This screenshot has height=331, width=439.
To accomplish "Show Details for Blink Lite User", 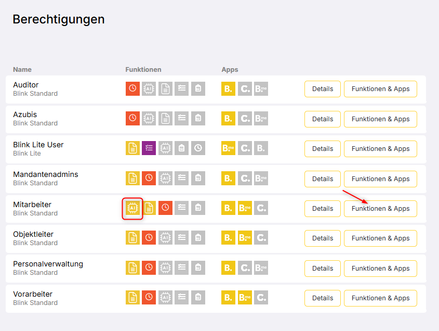I will 322,149.
